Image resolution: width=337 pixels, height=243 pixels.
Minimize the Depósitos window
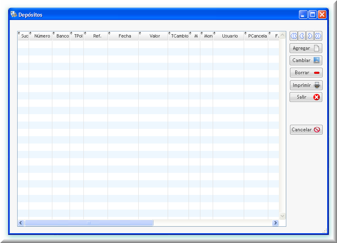coord(303,15)
